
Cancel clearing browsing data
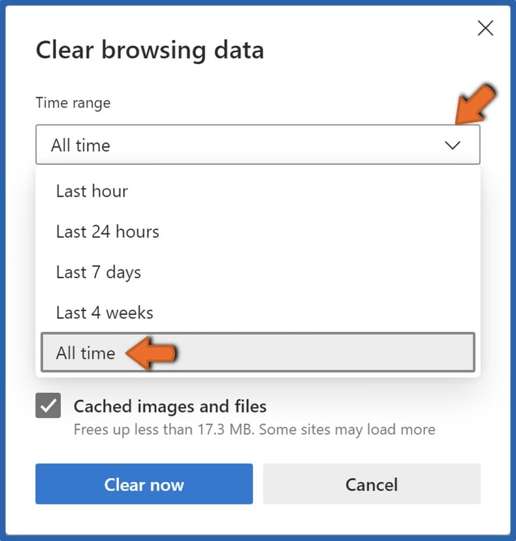(372, 484)
